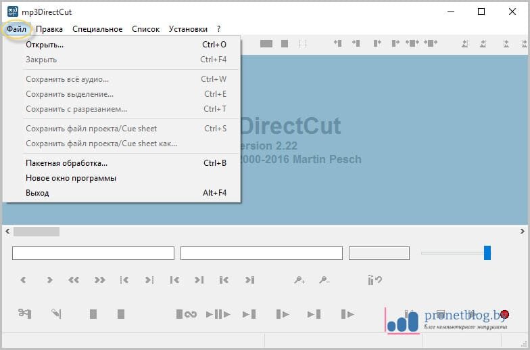Viewport: 530px width, 350px height.
Task: Click the zoom in magnifier plus icon
Action: click(299, 280)
